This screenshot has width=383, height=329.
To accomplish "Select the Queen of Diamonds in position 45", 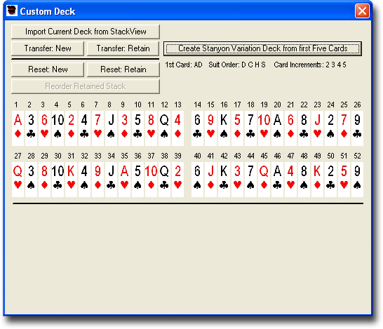I will point(264,180).
